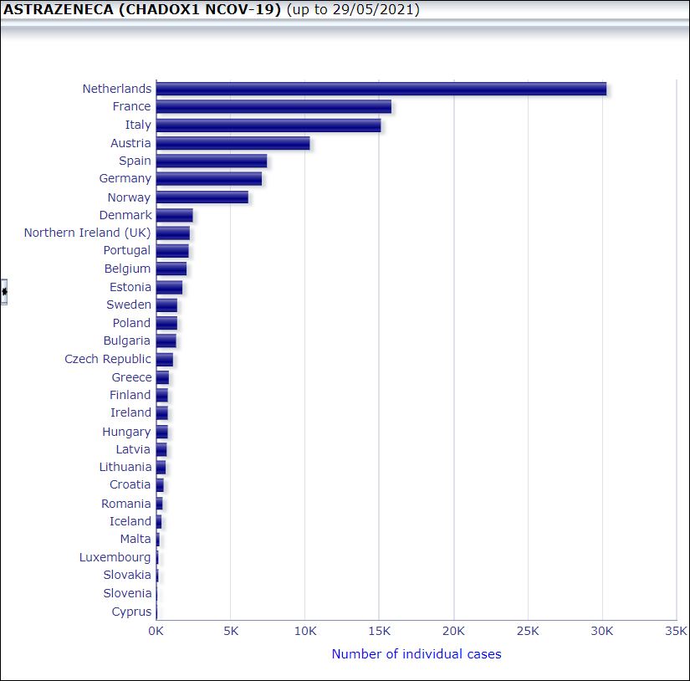Click the 'Estonia' axis label
The image size is (690, 681).
(x=130, y=287)
